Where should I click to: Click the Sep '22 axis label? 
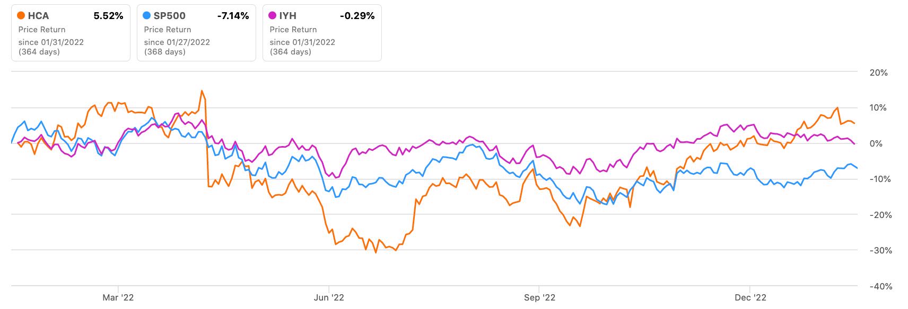point(539,297)
